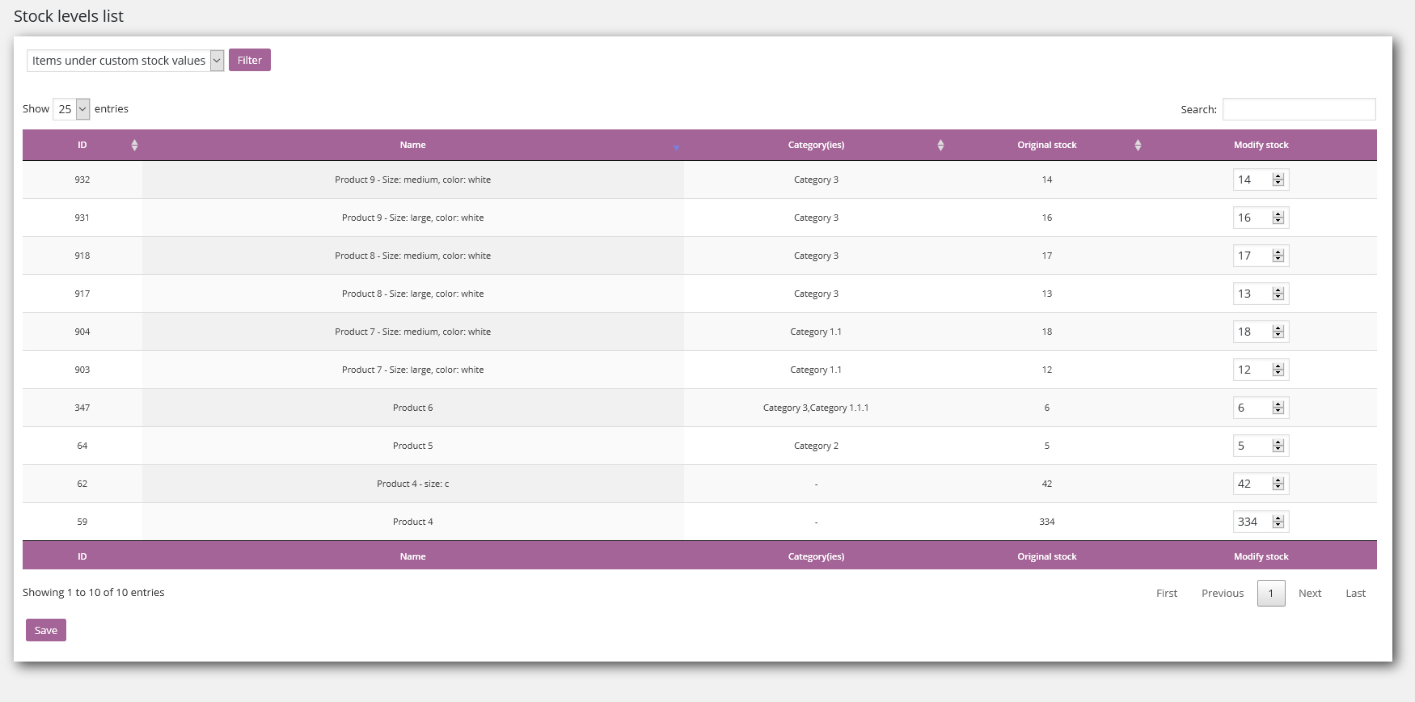Click 'Category 1.1' cell in row 904
This screenshot has height=702, width=1415.
[x=816, y=332]
